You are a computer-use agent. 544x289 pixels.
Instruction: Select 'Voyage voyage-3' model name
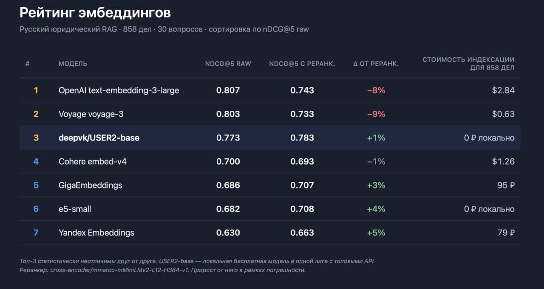pyautogui.click(x=91, y=114)
